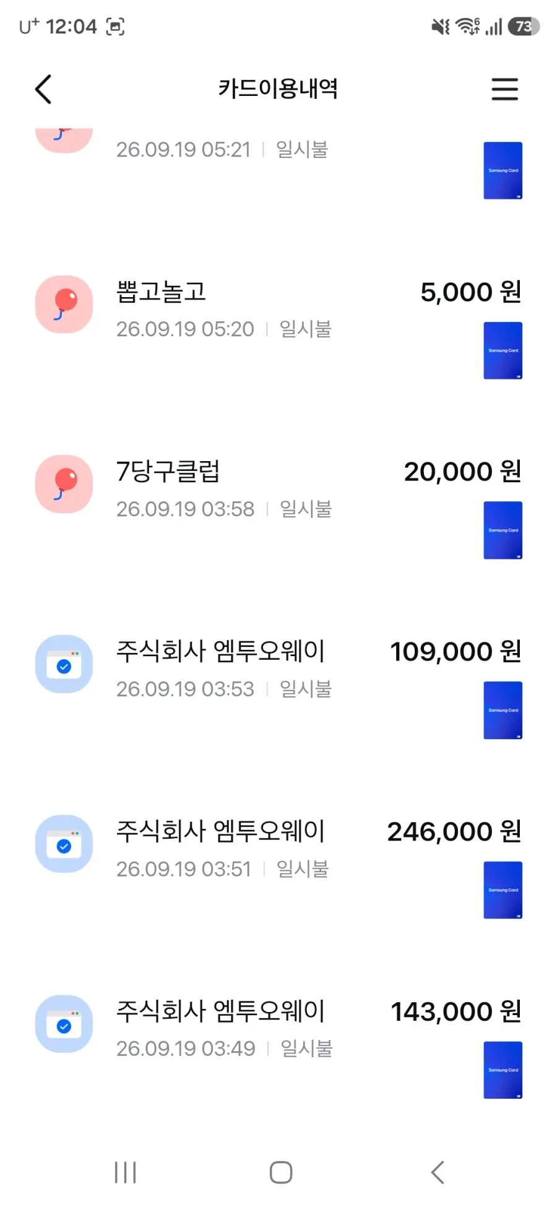
Task: Tap the browser icon beside the 143,000 원 payment
Action: (x=64, y=1024)
